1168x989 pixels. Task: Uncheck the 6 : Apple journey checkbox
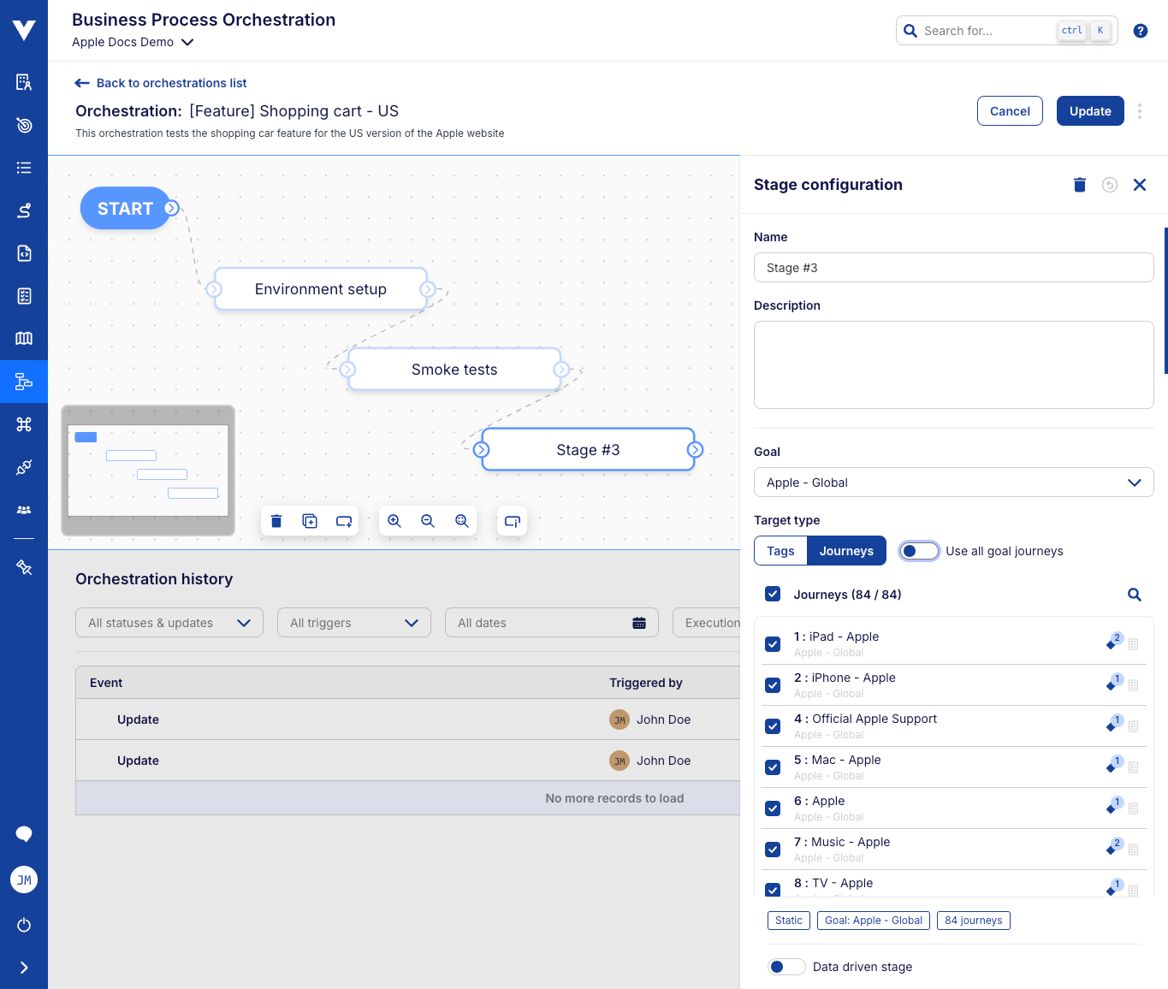(773, 808)
